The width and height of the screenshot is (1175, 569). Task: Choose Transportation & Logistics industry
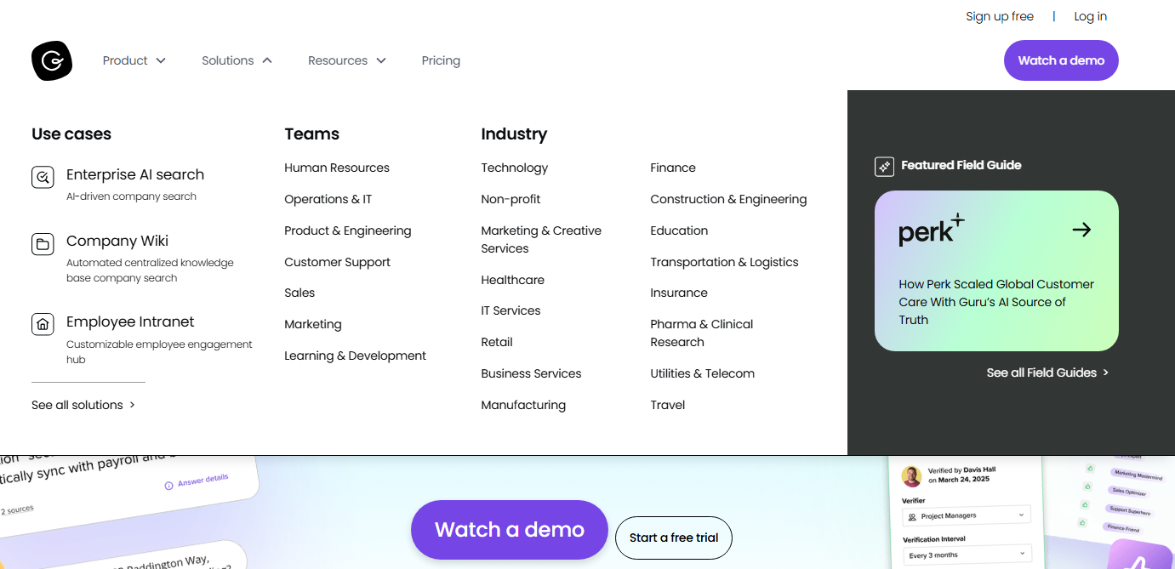pyautogui.click(x=724, y=262)
